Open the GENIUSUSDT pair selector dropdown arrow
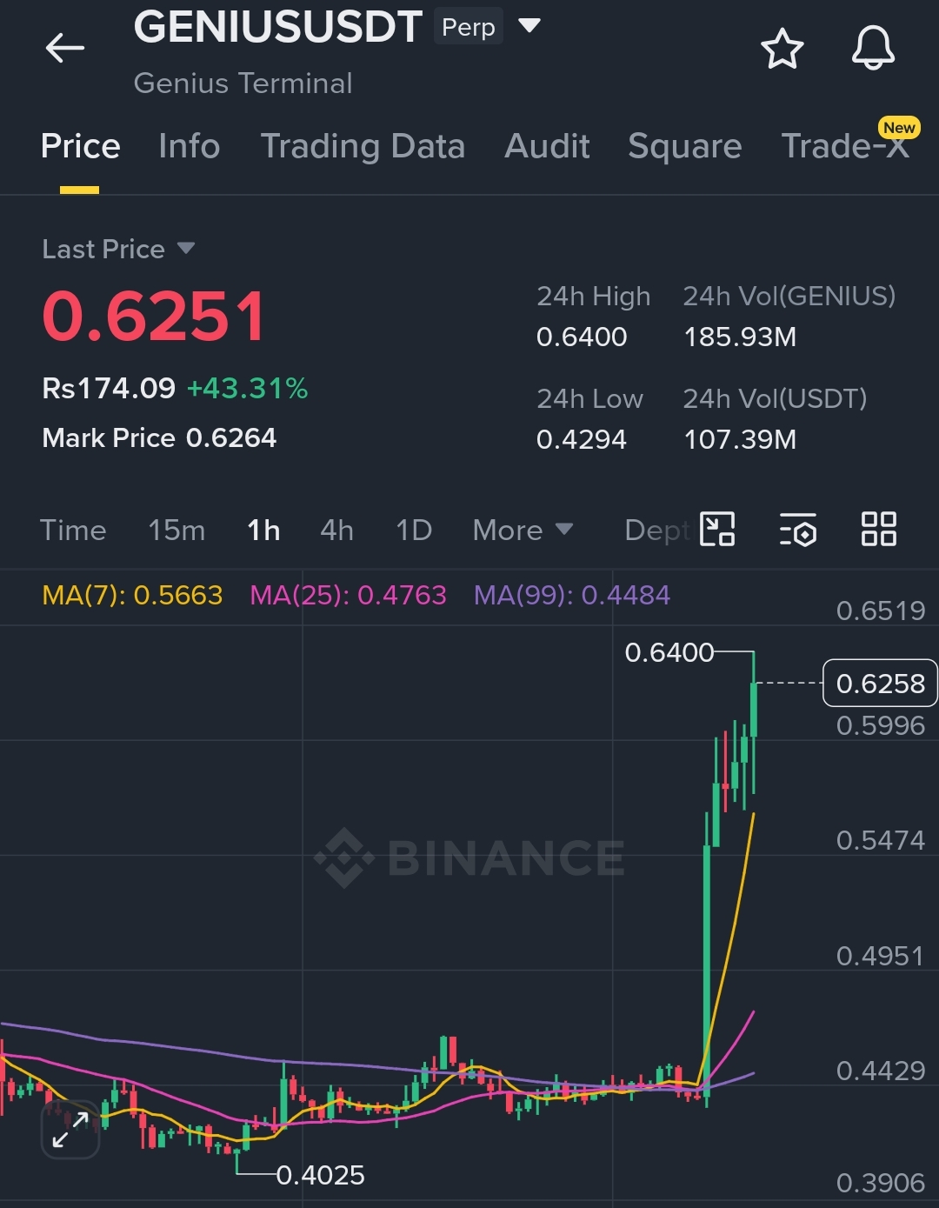The image size is (939, 1208). click(x=529, y=25)
